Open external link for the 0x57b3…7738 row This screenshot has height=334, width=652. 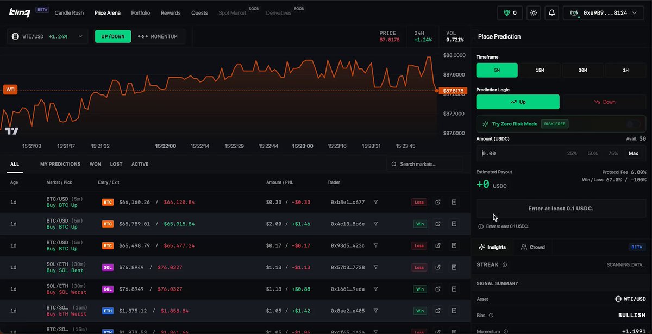click(x=438, y=267)
